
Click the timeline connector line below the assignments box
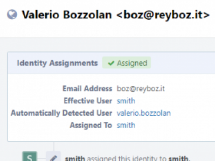tap(54, 146)
